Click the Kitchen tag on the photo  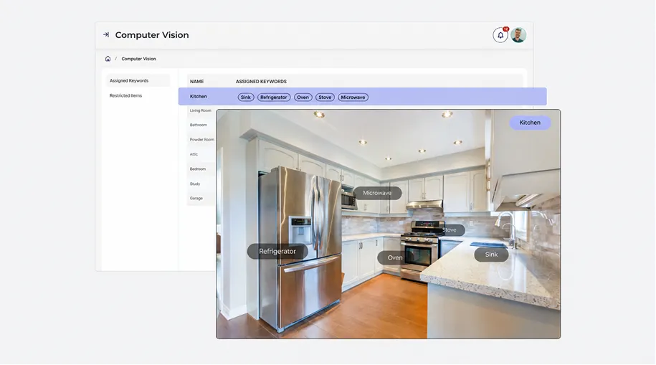[x=530, y=123]
